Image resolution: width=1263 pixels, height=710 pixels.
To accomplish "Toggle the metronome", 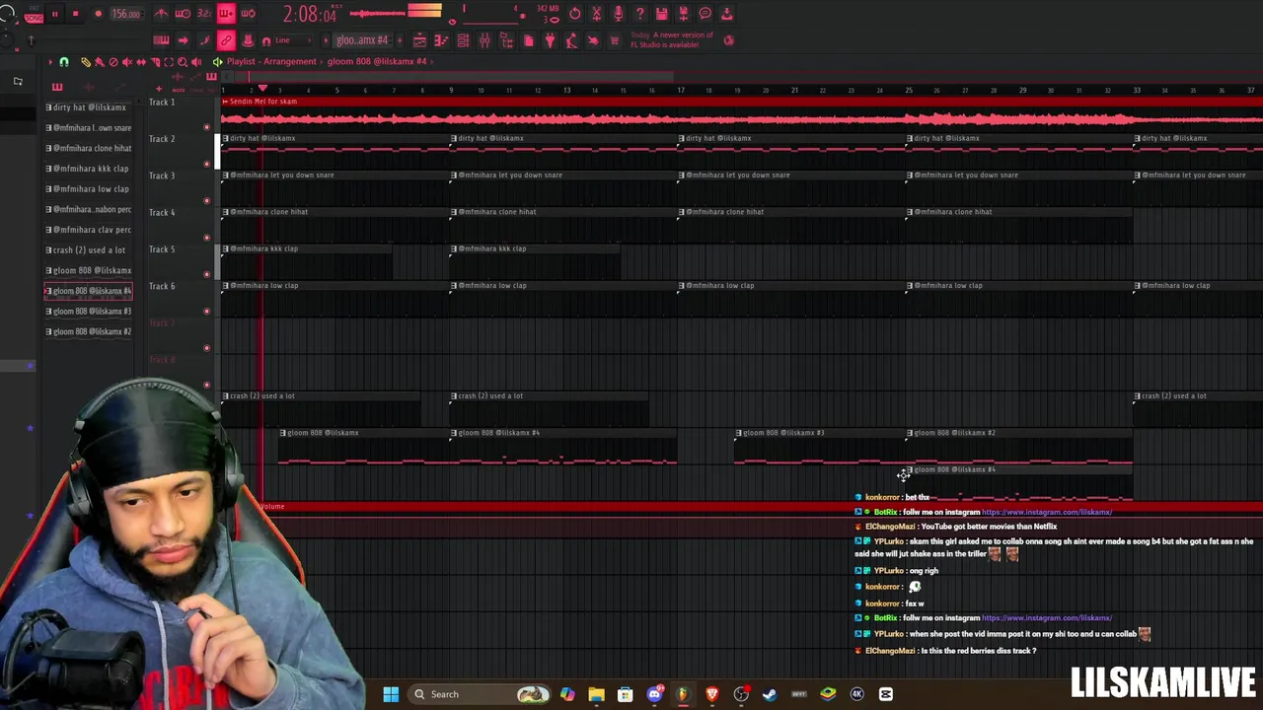I will pos(161,14).
